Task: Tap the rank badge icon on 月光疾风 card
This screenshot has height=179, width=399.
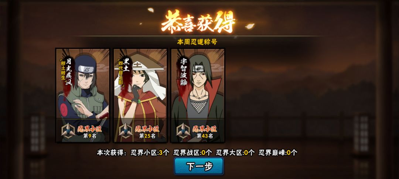Action: [x=68, y=131]
